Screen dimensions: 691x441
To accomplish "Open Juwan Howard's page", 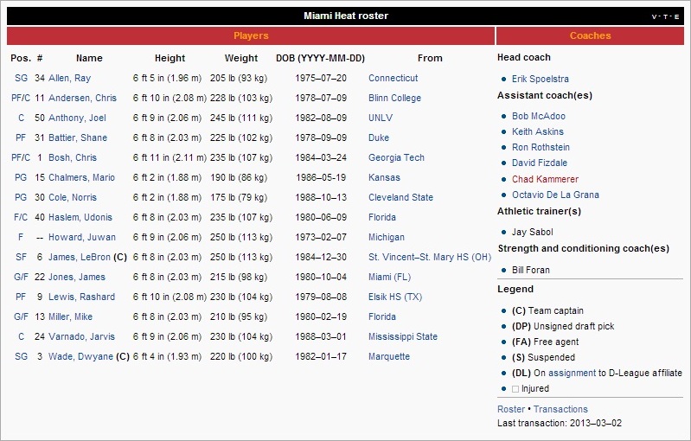I will (x=82, y=237).
